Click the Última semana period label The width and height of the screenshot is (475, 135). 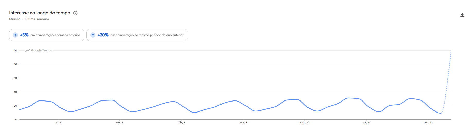(x=37, y=19)
